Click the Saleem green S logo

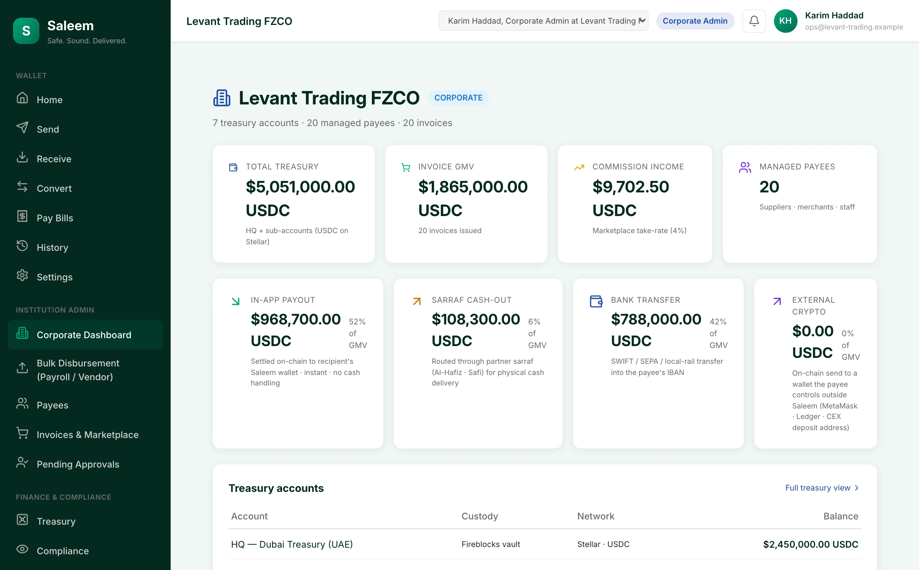[26, 31]
